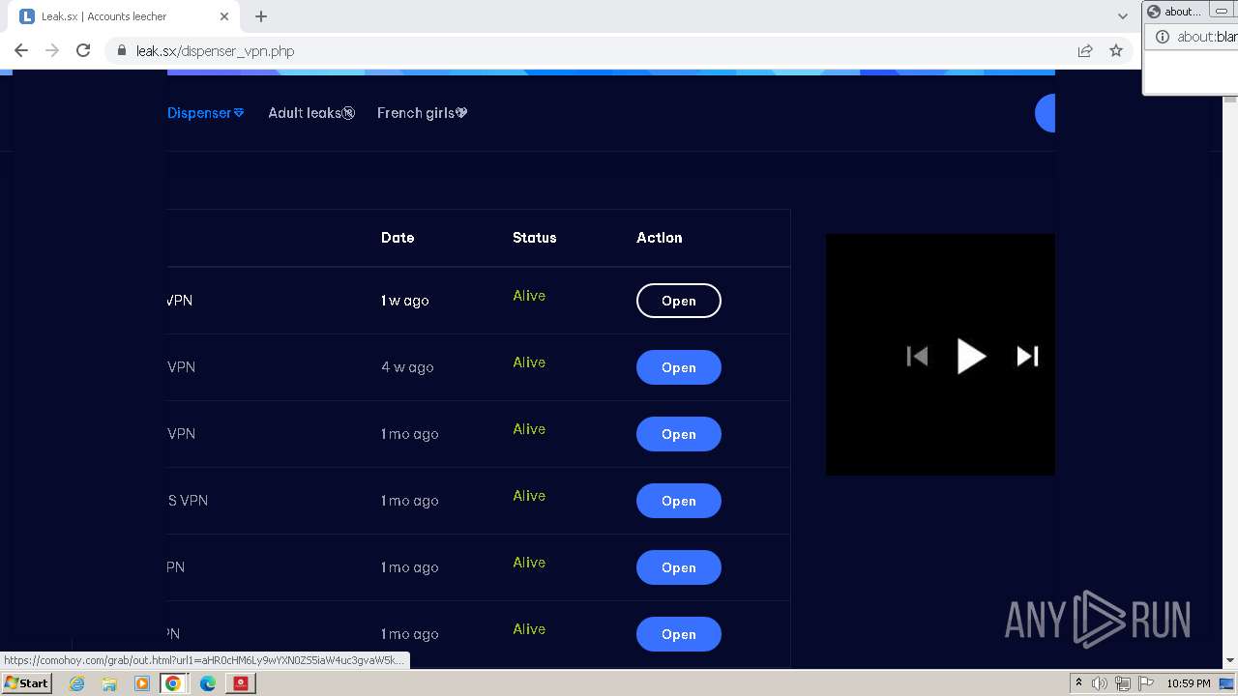This screenshot has width=1238, height=696.
Task: Play the video in the player
Action: (x=971, y=357)
